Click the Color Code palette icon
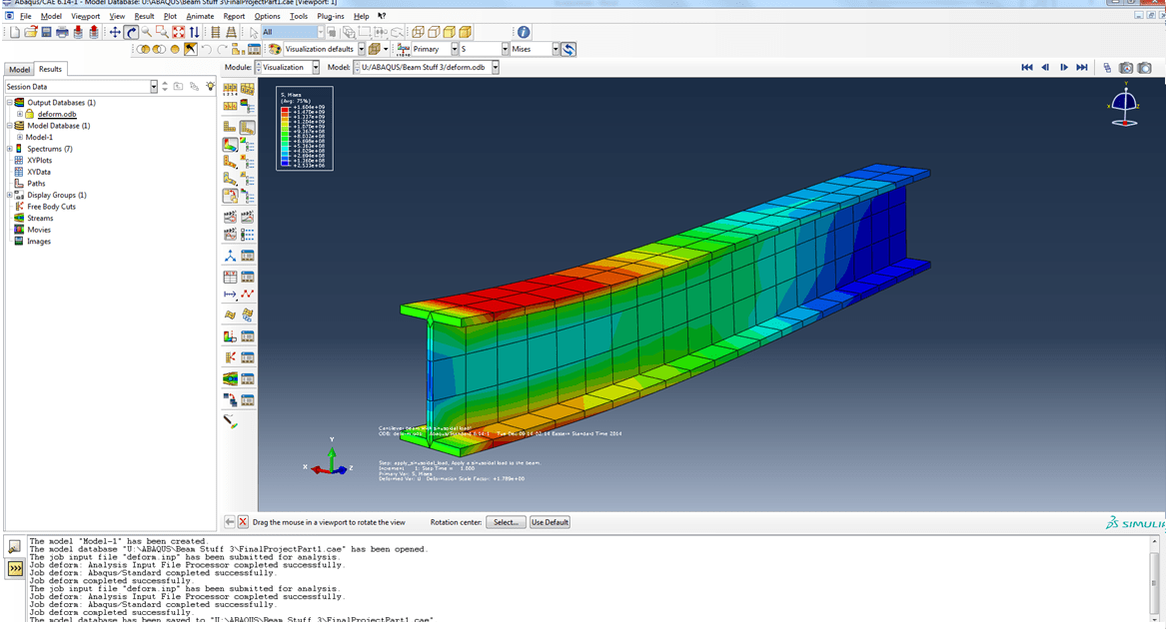 [275, 49]
